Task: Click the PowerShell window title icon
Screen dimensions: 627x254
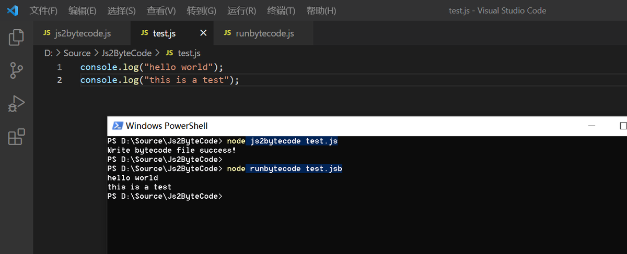Action: tap(118, 126)
